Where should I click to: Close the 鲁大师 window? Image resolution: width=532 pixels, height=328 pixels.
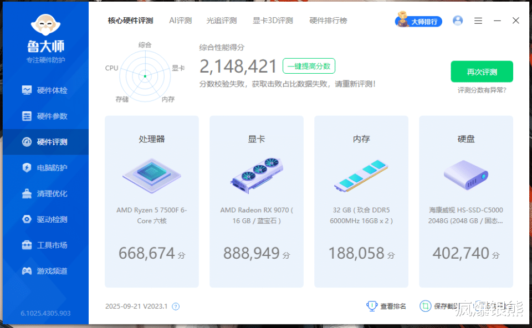pyautogui.click(x=516, y=20)
